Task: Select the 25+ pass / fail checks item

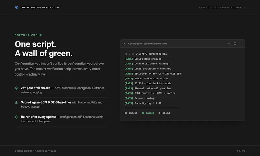Action: [x=60, y=90]
